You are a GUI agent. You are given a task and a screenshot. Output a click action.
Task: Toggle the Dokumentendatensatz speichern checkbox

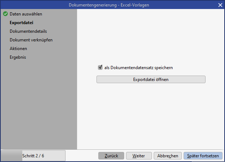coord(100,67)
